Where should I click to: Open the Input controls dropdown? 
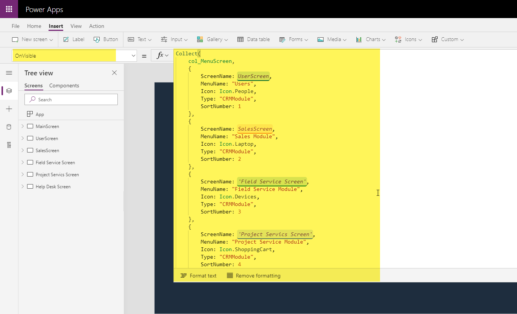pyautogui.click(x=174, y=39)
